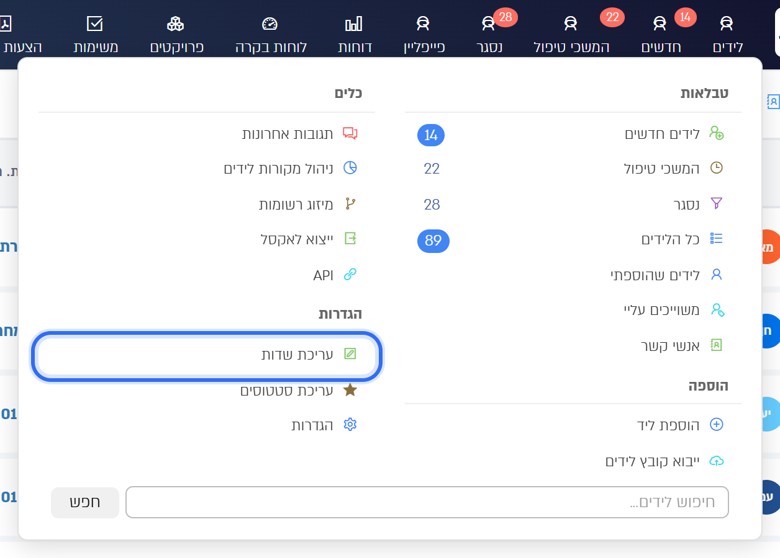Viewport: 780px width, 558px height.
Task: Click the המשכי טיפול clock icon
Action: 717,168
